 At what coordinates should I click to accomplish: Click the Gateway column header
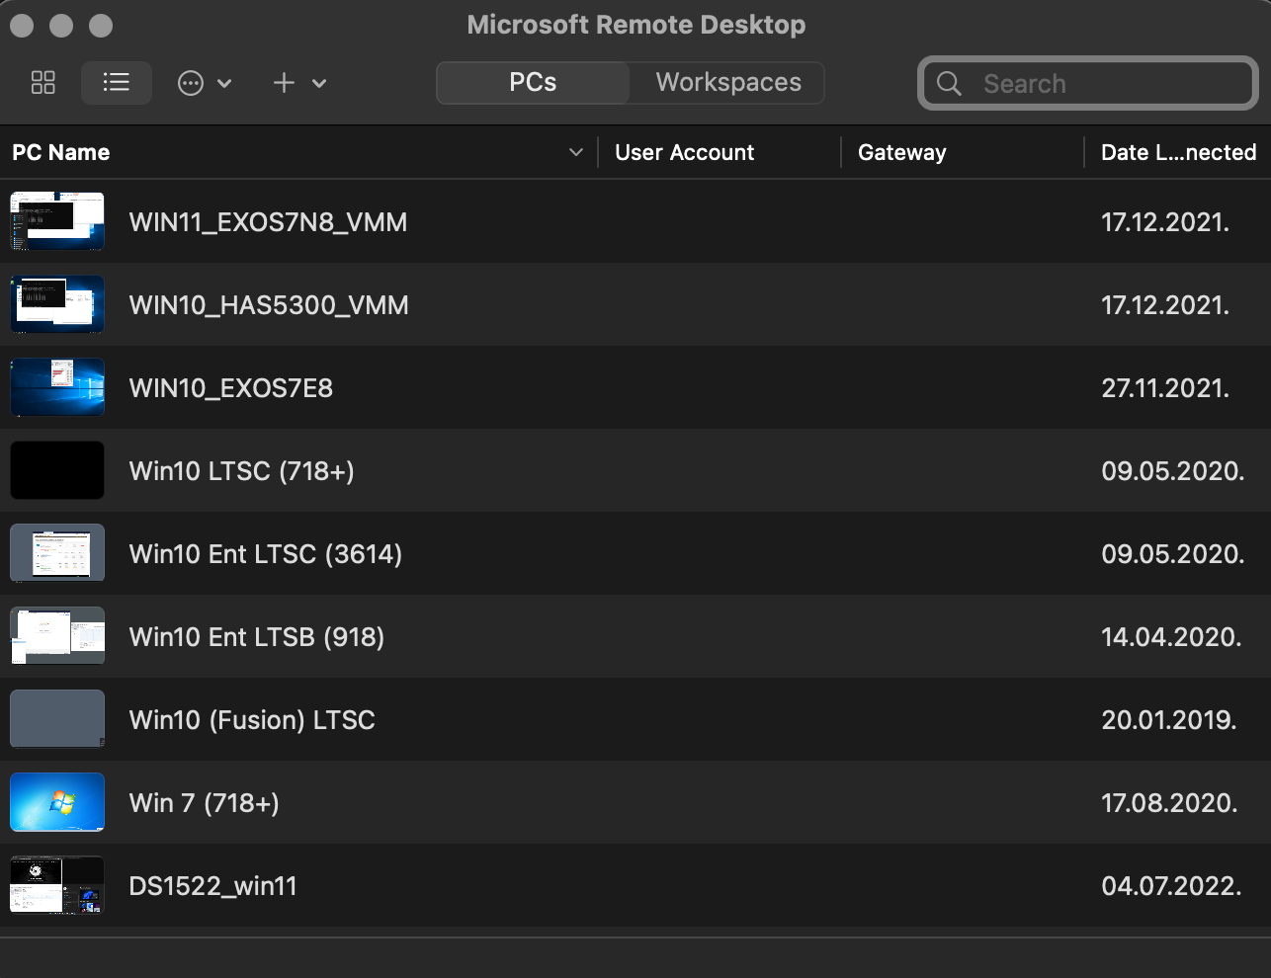[x=901, y=152]
